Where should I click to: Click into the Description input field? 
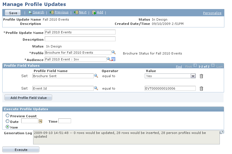(x=80, y=39)
